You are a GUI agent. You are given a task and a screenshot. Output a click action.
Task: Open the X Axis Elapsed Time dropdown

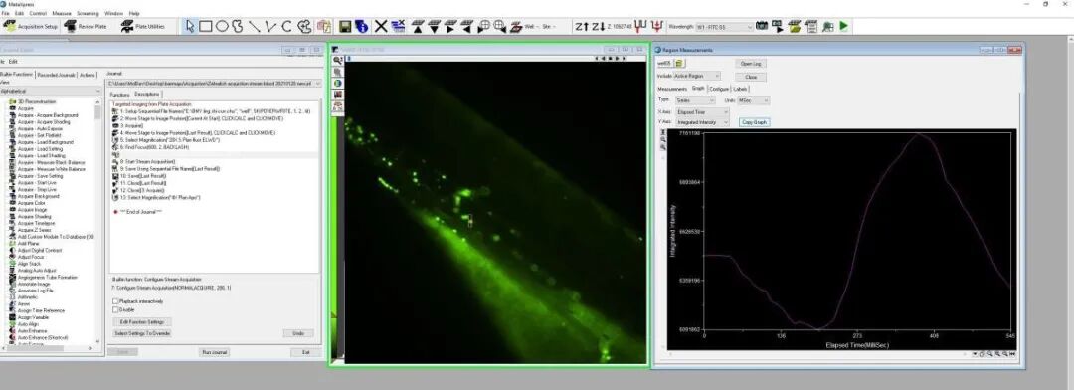tap(703, 111)
